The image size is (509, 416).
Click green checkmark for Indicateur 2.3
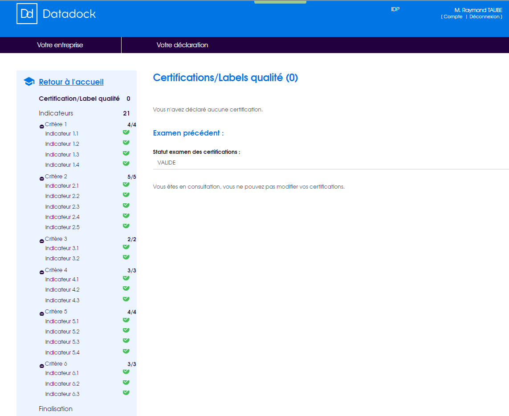126,206
